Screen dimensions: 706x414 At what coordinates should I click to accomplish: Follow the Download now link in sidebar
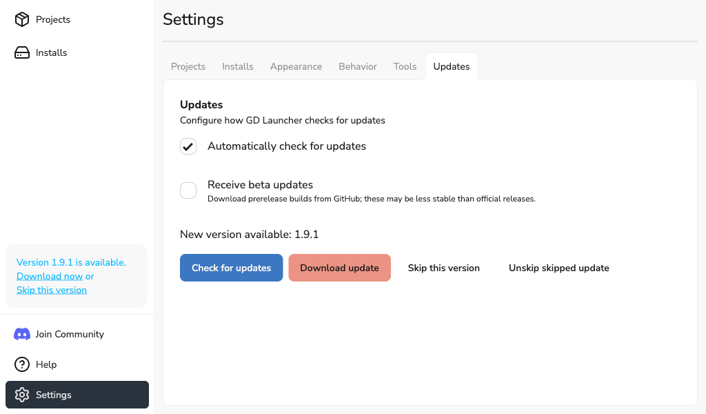(x=50, y=276)
